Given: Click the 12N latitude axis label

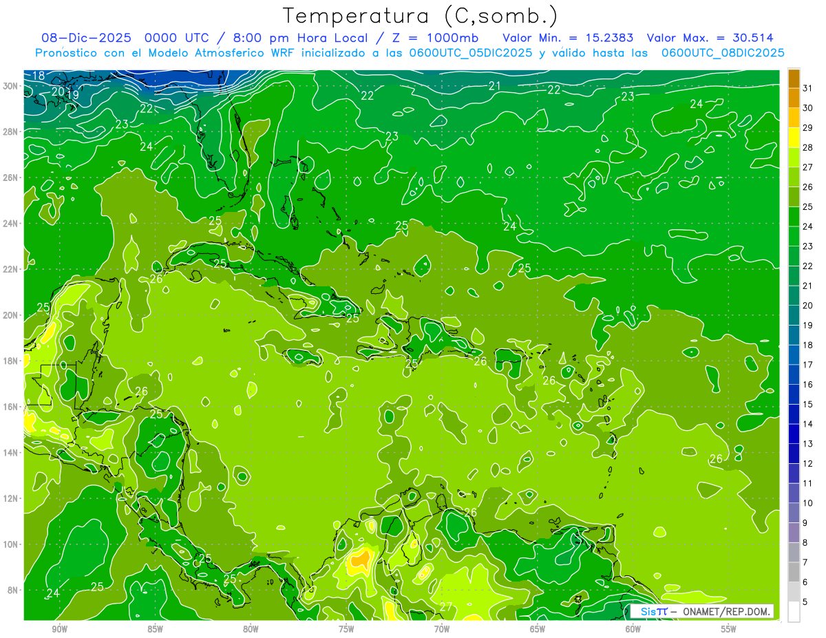Looking at the screenshot, I should 10,498.
